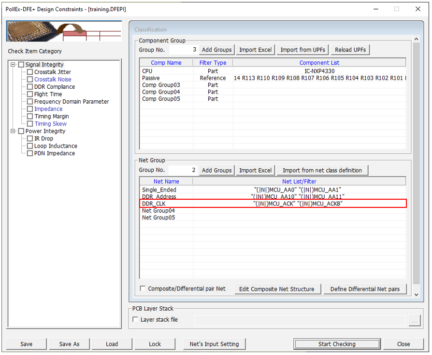Click the Component List column header
Image resolution: width=432 pixels, height=355 pixels.
[319, 63]
